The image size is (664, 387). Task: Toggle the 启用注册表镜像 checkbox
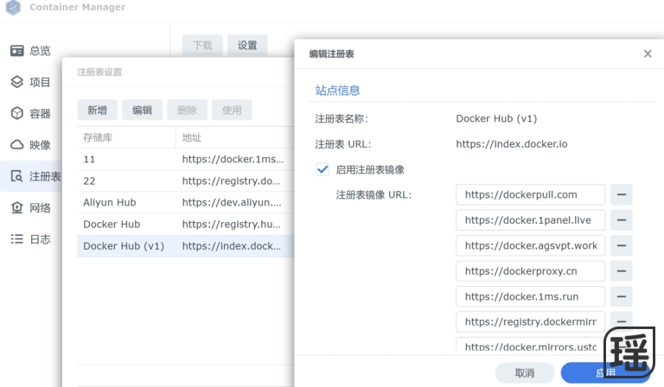click(322, 169)
